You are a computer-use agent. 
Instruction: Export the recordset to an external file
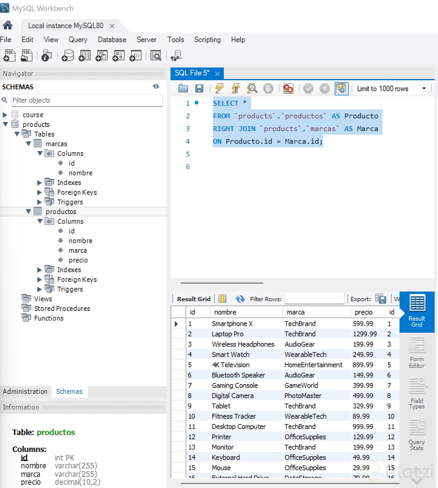pyautogui.click(x=381, y=299)
